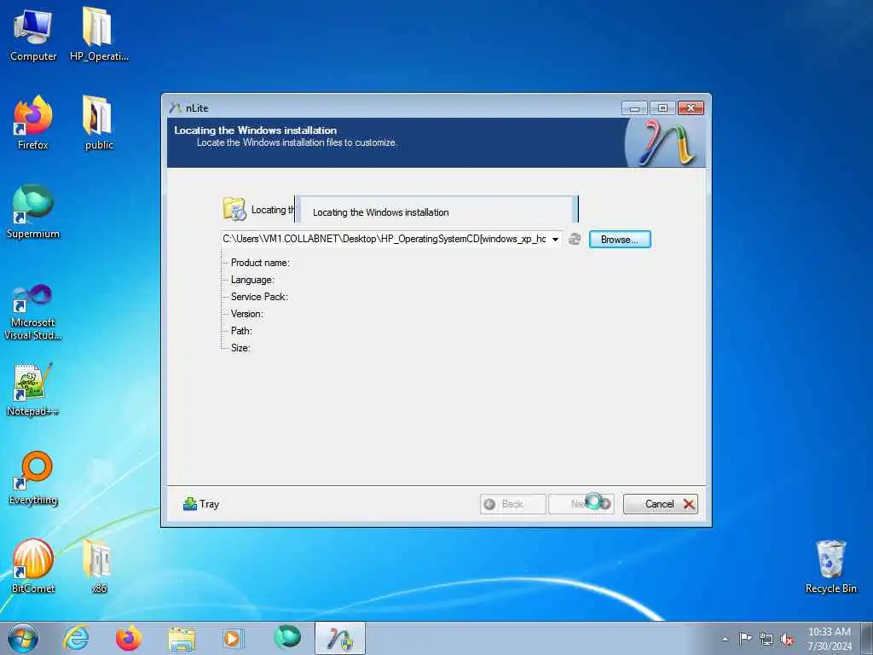Click the Back button
Image resolution: width=873 pixels, height=655 pixels.
pos(512,504)
